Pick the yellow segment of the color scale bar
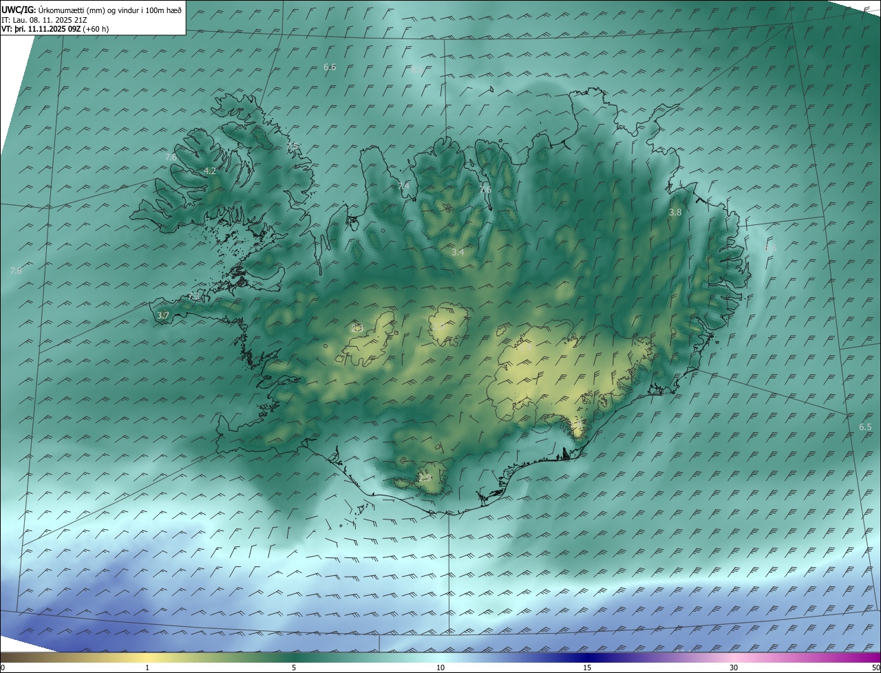 (147, 657)
